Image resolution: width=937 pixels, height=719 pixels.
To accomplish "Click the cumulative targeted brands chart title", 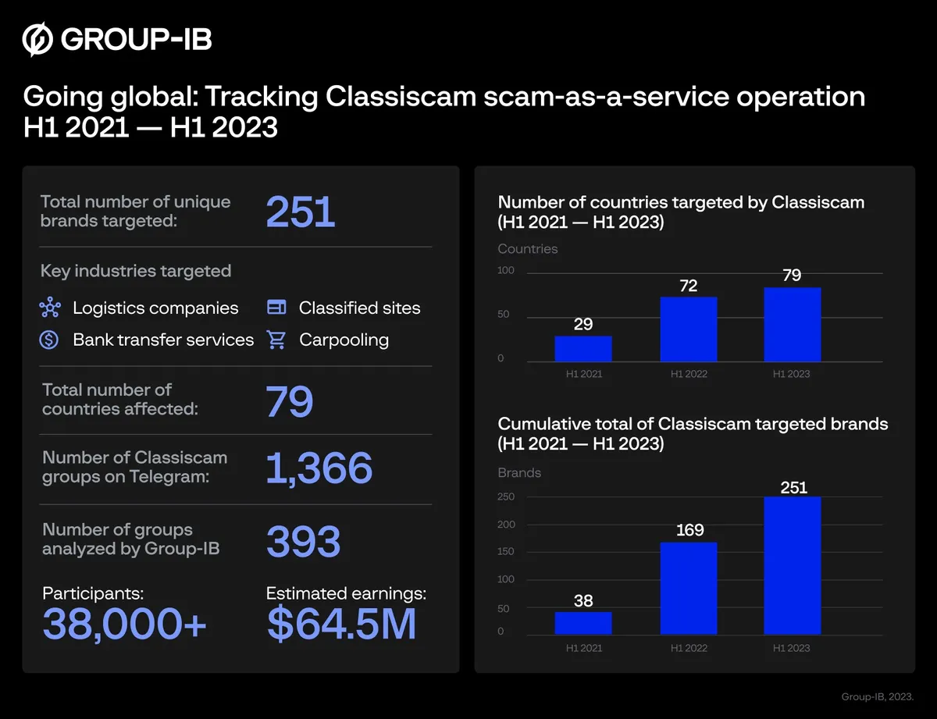I will point(693,433).
